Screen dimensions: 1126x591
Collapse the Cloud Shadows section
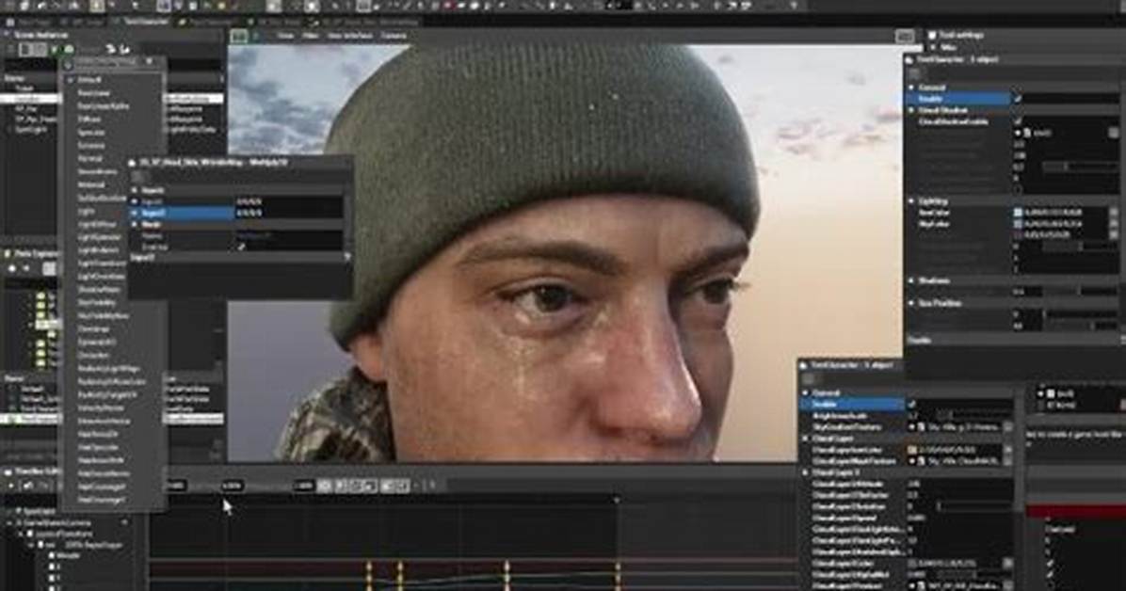[x=912, y=110]
